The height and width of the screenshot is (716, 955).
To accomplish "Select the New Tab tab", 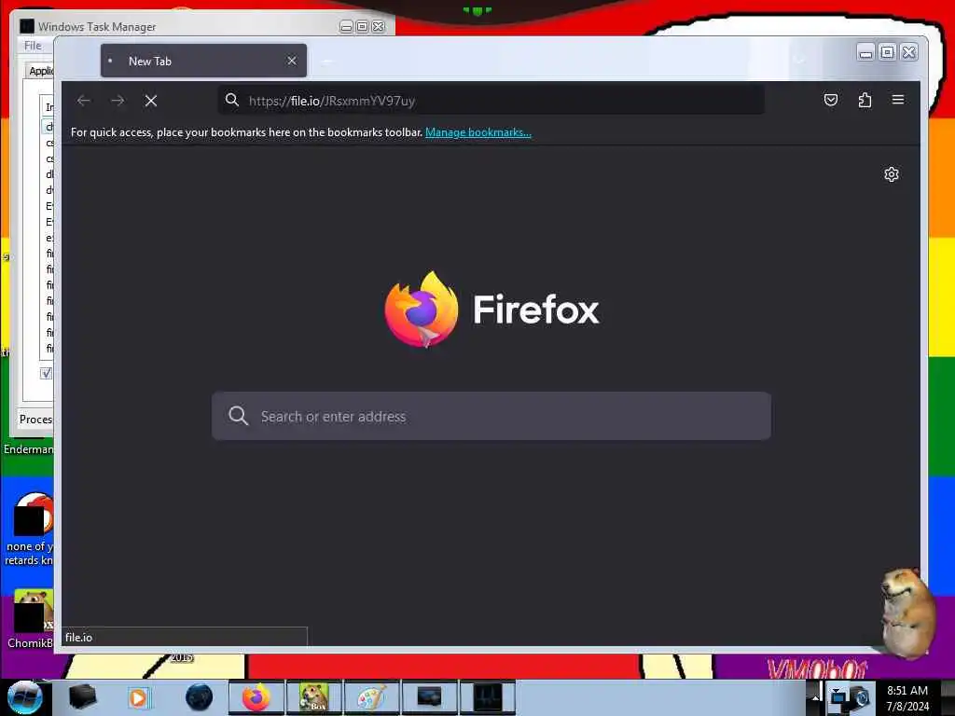I will click(203, 61).
